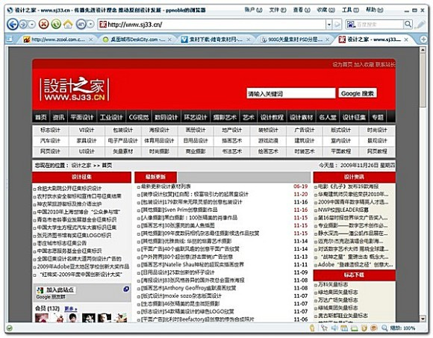This screenshot has height=338, width=433.
Task: Open the dropdown beside the undo-close button
Action: 90,25
